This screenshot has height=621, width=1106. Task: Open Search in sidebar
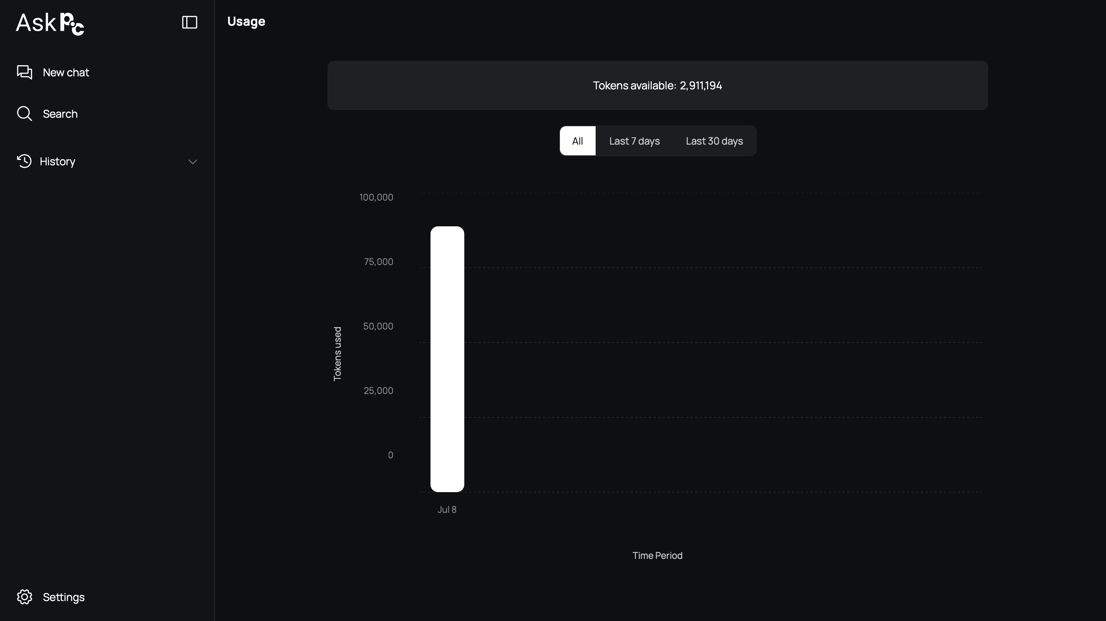pyautogui.click(x=60, y=114)
